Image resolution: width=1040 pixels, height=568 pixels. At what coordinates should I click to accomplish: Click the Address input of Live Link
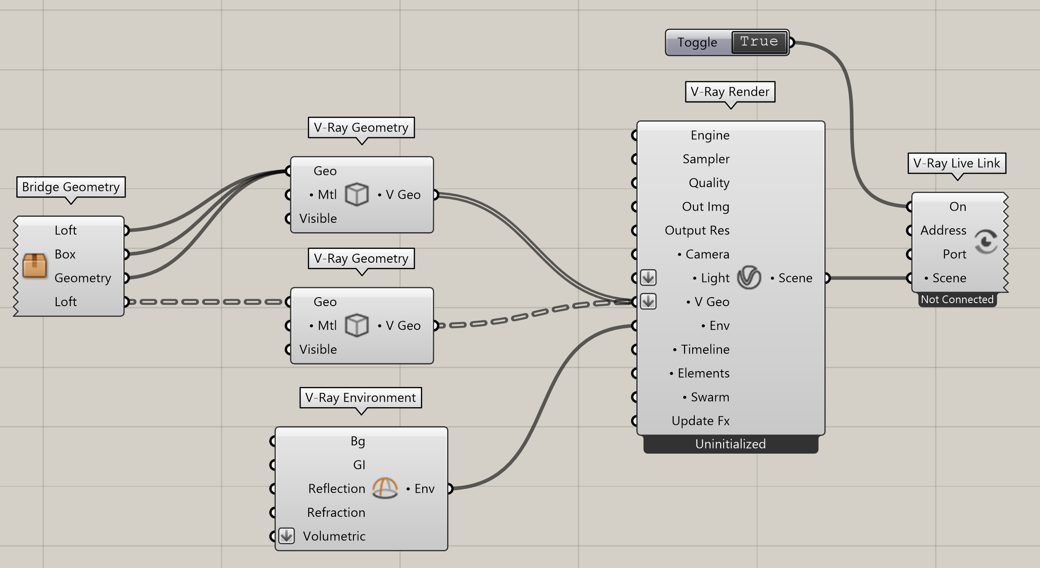click(943, 230)
